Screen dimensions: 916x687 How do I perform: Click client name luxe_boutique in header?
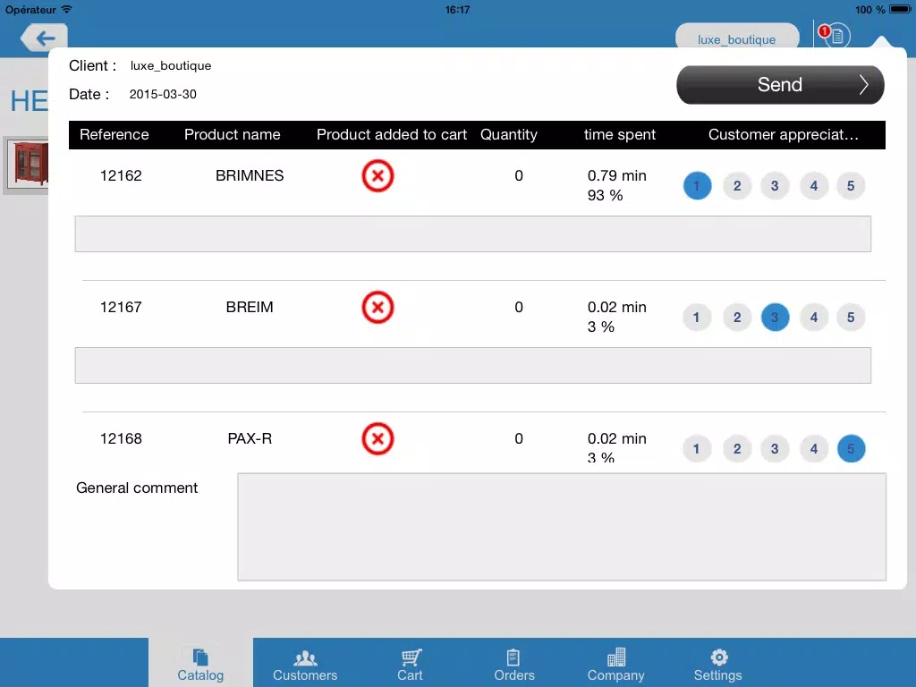click(x=171, y=65)
